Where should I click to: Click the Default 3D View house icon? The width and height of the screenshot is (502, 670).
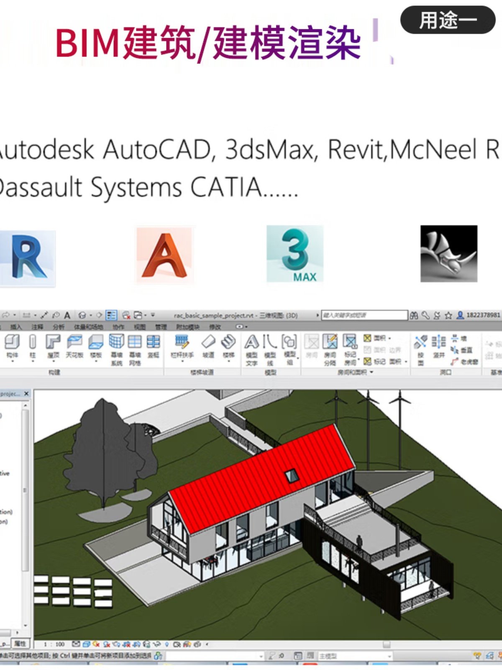coord(82,315)
